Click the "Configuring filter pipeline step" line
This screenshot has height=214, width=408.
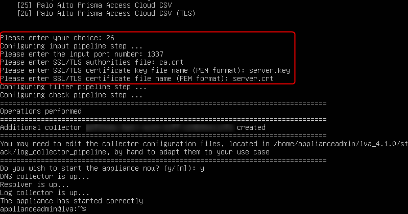click(x=71, y=87)
